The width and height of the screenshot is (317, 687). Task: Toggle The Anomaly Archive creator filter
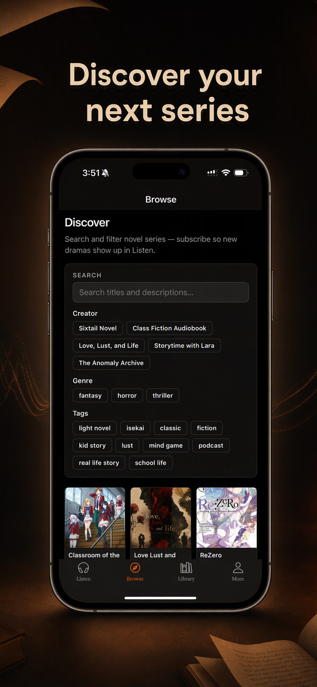(111, 363)
